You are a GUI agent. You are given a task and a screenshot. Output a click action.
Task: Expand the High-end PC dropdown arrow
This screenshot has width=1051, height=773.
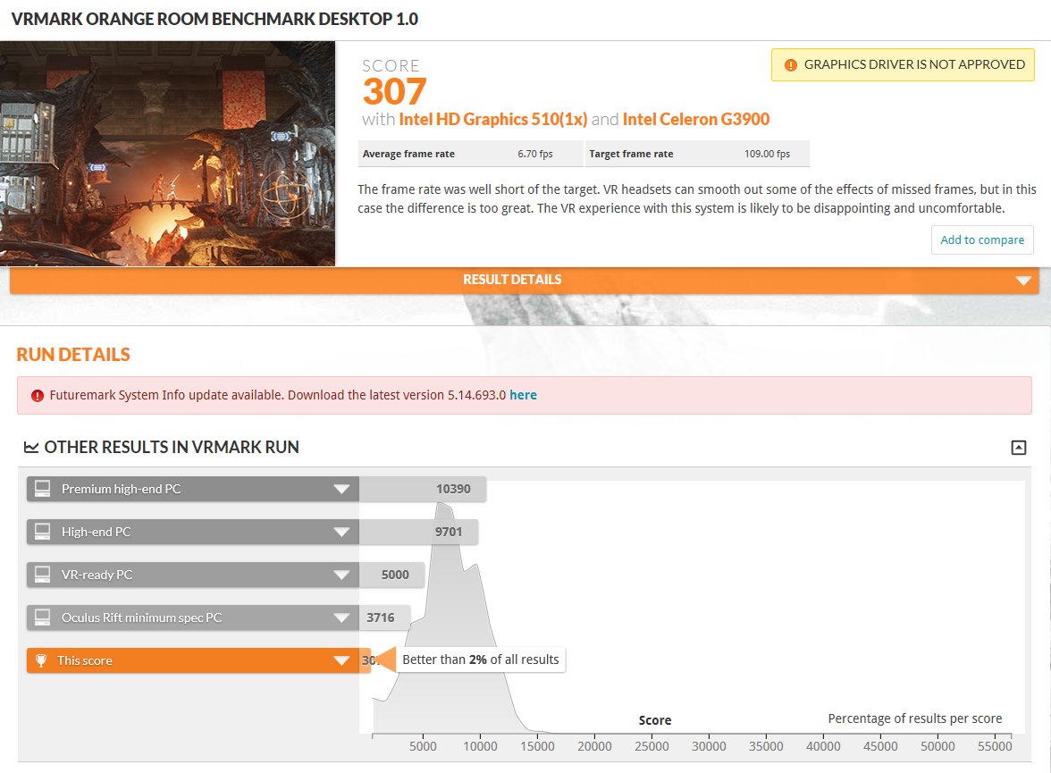pyautogui.click(x=341, y=532)
